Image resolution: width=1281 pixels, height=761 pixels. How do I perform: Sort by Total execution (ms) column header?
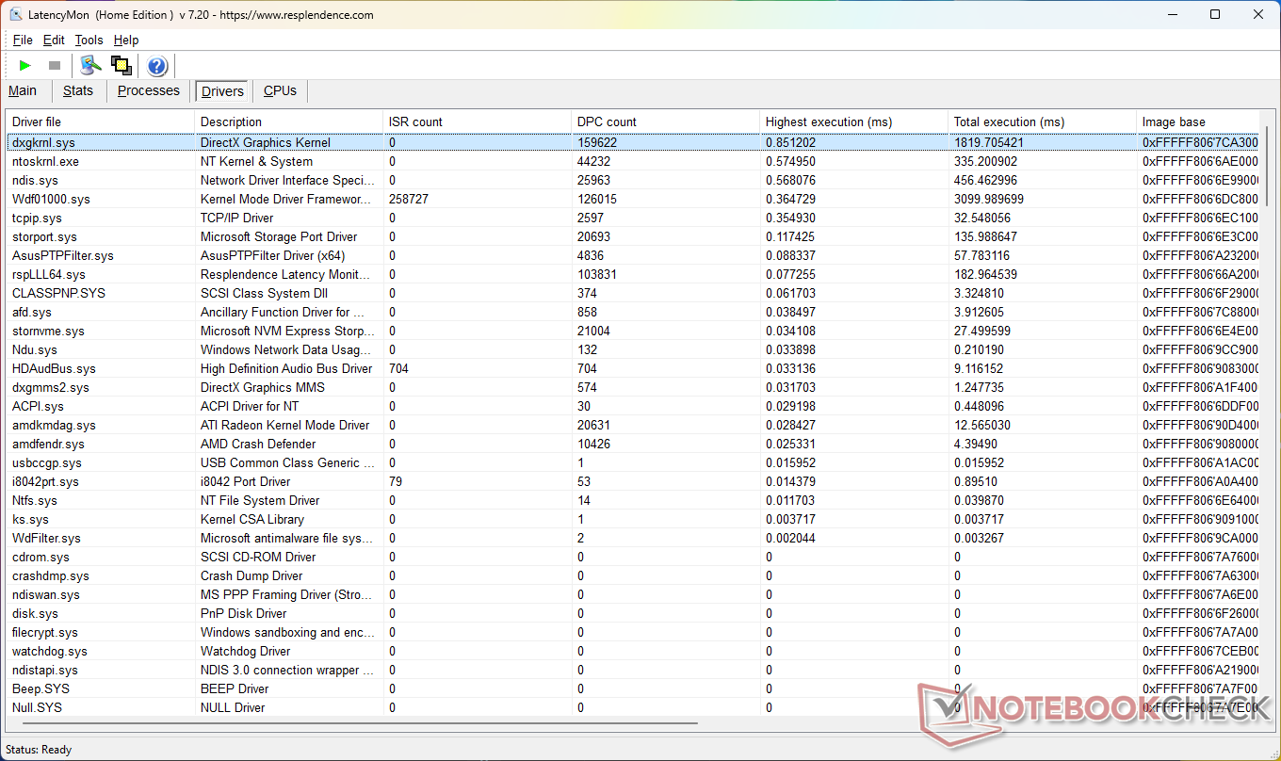[x=1042, y=121]
